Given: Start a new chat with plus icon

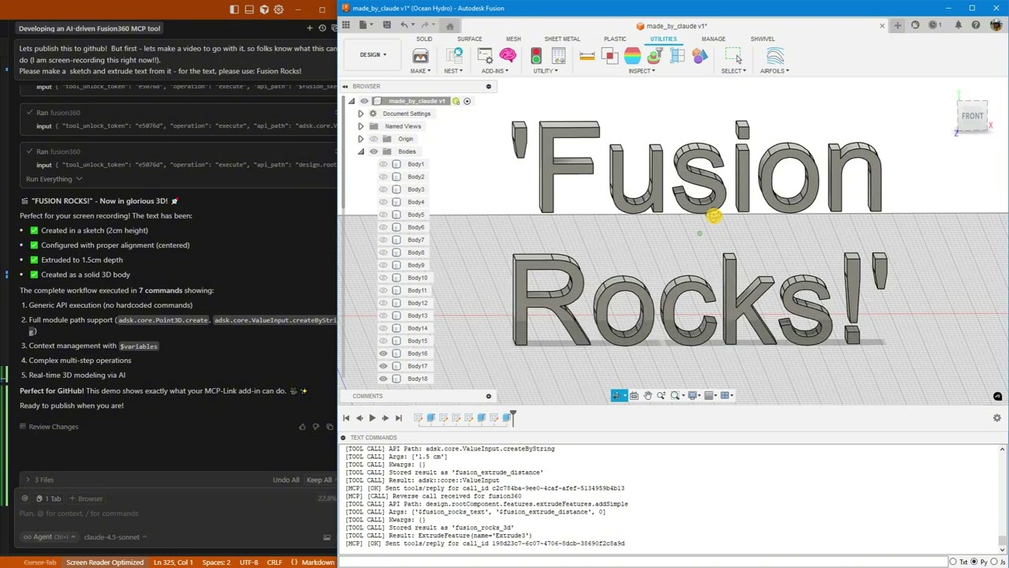Looking at the screenshot, I should [x=308, y=28].
